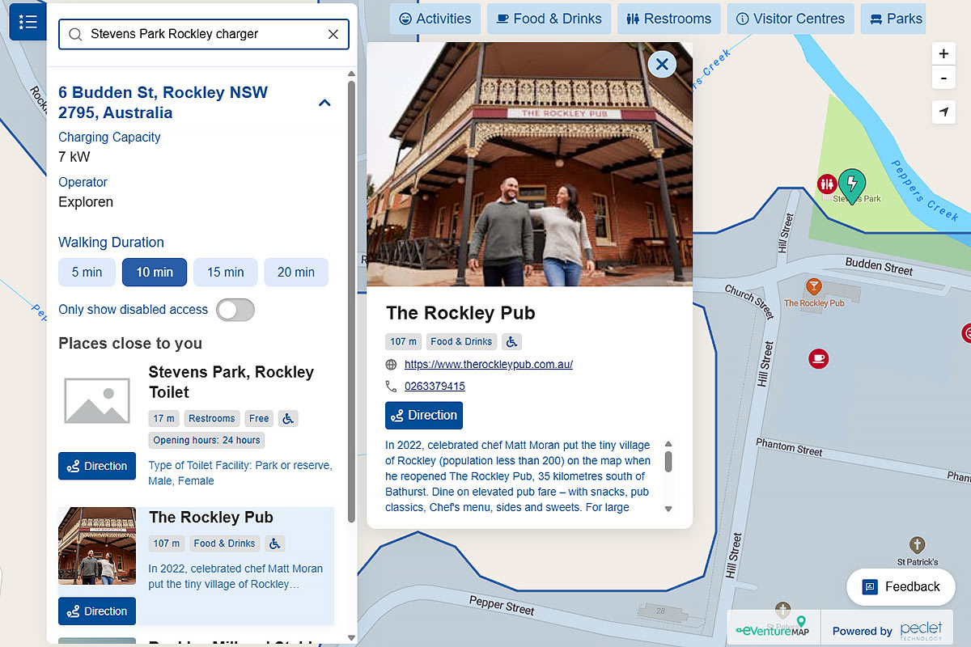
Task: Filter map by Restrooms
Action: click(x=668, y=19)
